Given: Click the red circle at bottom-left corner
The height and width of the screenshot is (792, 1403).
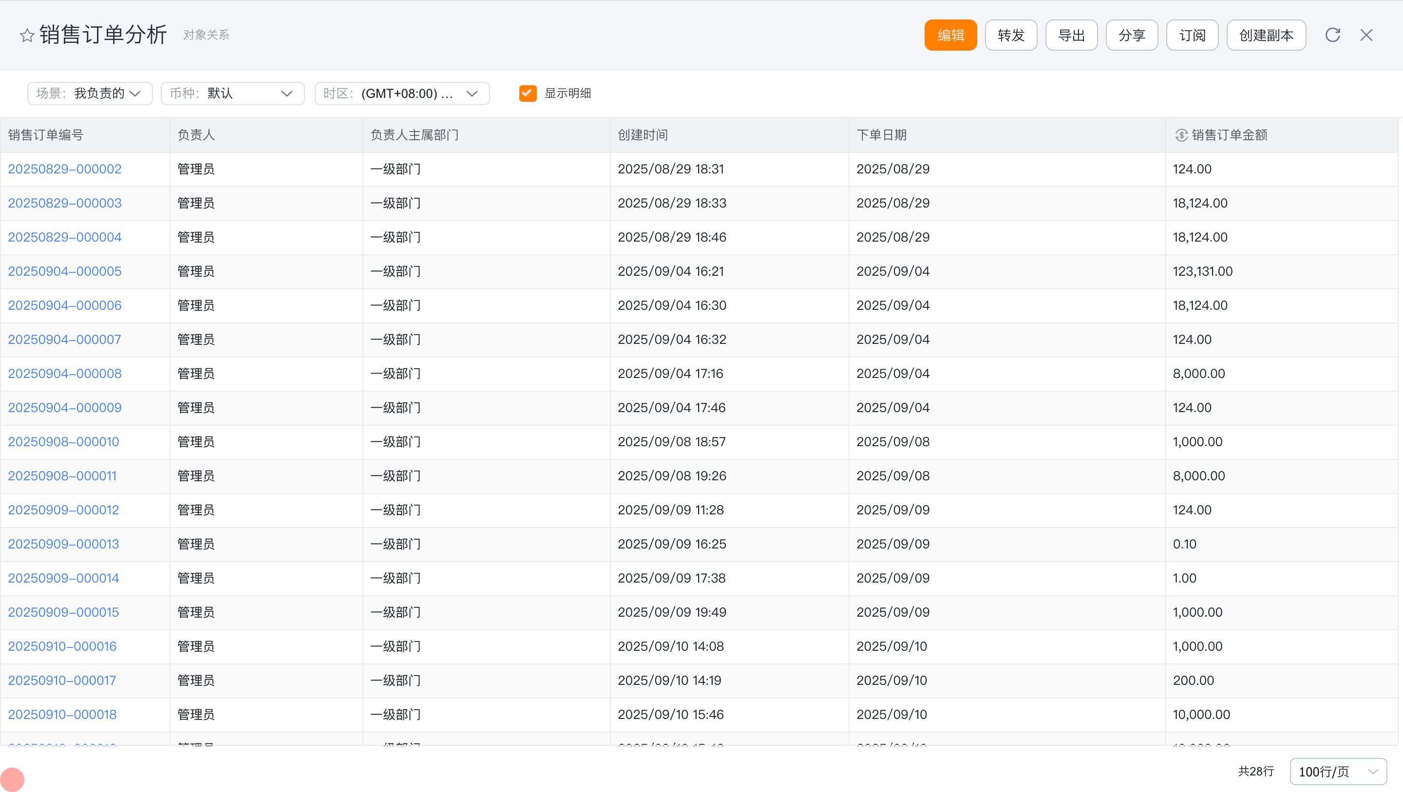Looking at the screenshot, I should point(12,779).
